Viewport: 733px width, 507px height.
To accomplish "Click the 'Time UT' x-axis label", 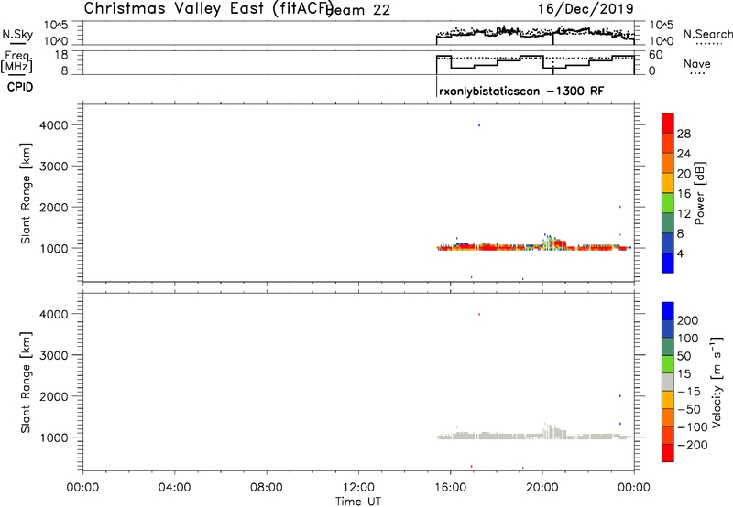I will 358,502.
